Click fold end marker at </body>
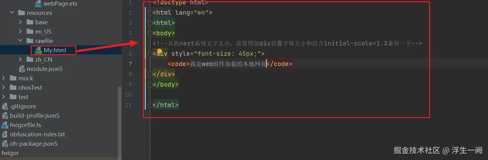This screenshot has height=160, width=488. tap(150, 84)
